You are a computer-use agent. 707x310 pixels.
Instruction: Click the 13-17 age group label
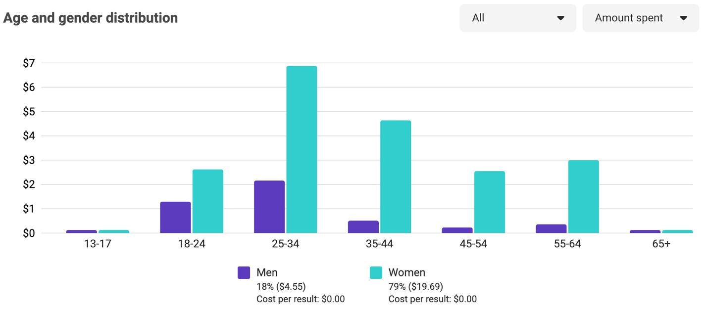coord(98,244)
